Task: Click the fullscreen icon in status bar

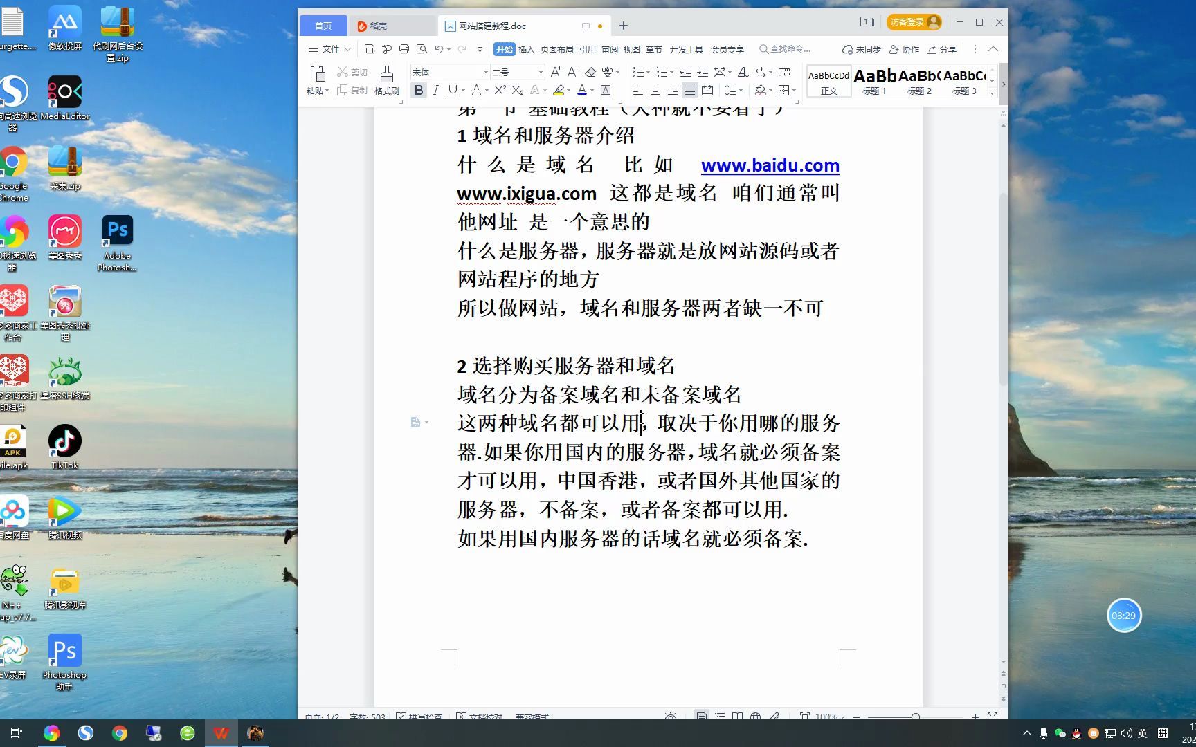Action: click(x=993, y=717)
